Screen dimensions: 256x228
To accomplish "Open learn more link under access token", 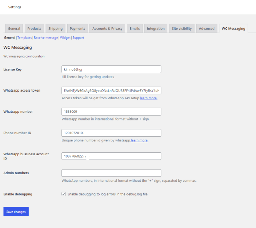I will 148,98.
